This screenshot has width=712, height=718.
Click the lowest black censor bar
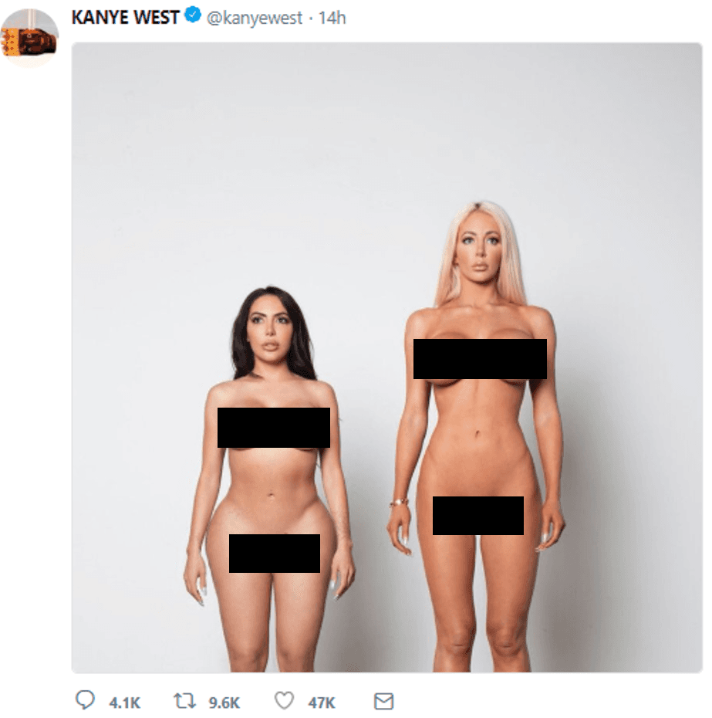point(274,553)
